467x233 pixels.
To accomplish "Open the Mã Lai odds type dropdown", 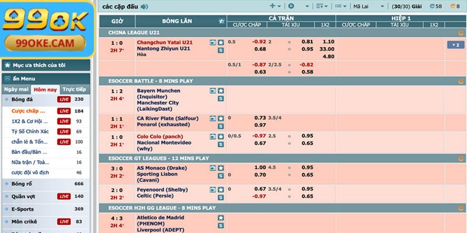I will tap(369, 6).
